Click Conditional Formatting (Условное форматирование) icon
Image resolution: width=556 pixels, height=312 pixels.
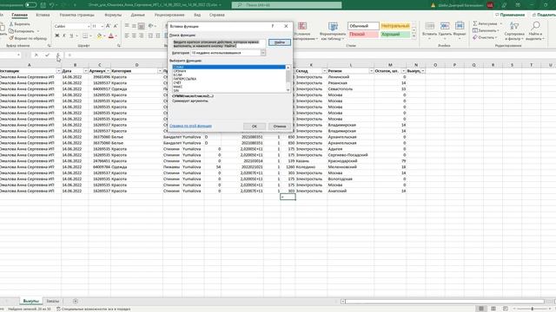(x=302, y=26)
